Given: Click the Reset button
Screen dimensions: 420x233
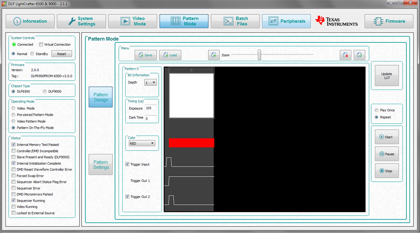Looking at the screenshot, I should 62,54.
